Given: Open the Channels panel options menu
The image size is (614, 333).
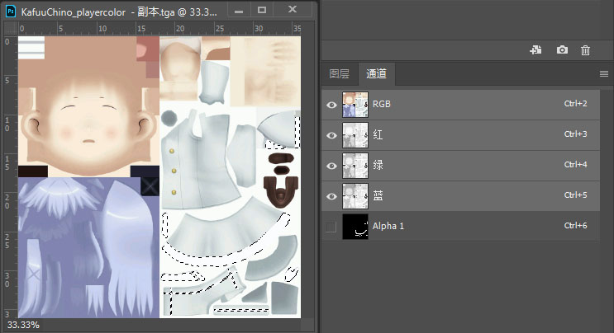Looking at the screenshot, I should pyautogui.click(x=603, y=74).
